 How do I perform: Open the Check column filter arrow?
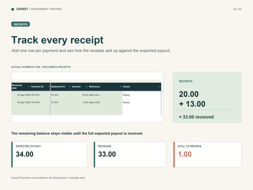click(159, 87)
